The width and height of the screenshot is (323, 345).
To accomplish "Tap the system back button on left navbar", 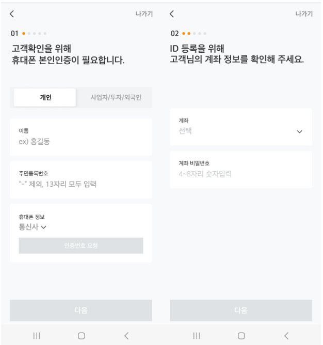I will (126, 336).
